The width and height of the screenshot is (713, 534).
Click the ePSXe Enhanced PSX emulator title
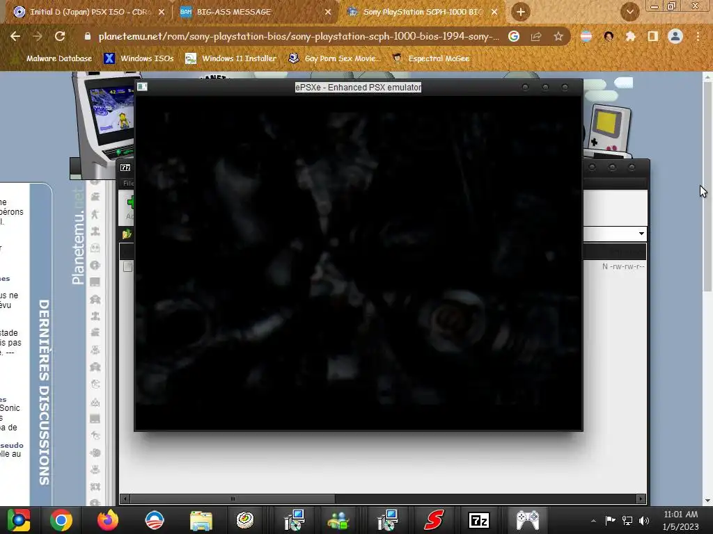359,87
